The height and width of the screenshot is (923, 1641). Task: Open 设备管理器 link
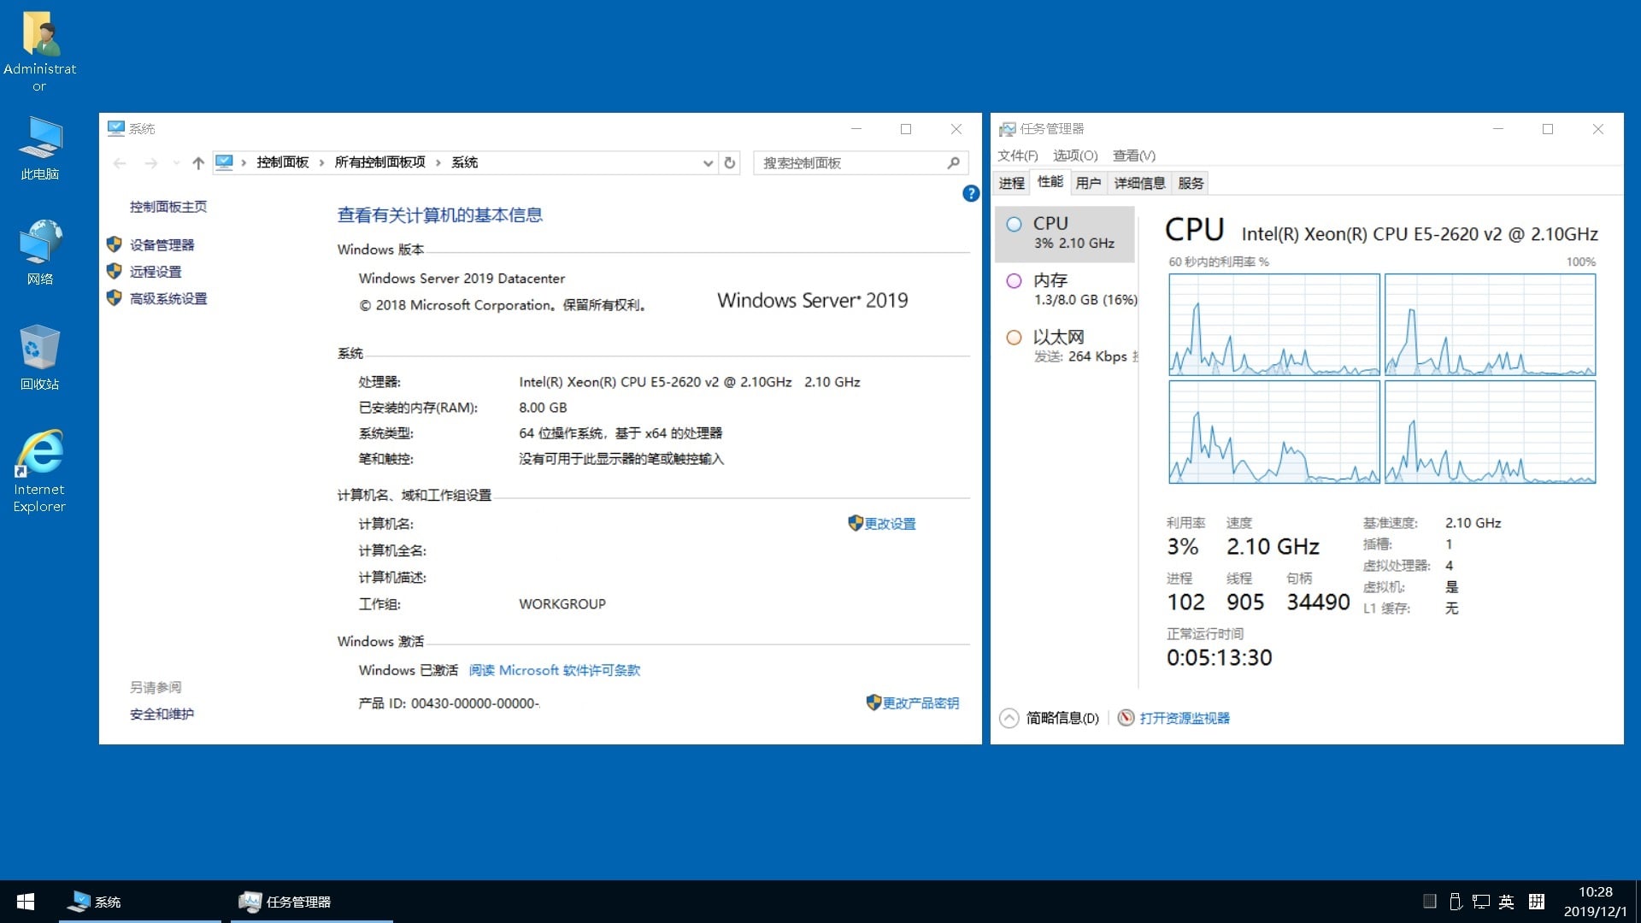(x=162, y=245)
